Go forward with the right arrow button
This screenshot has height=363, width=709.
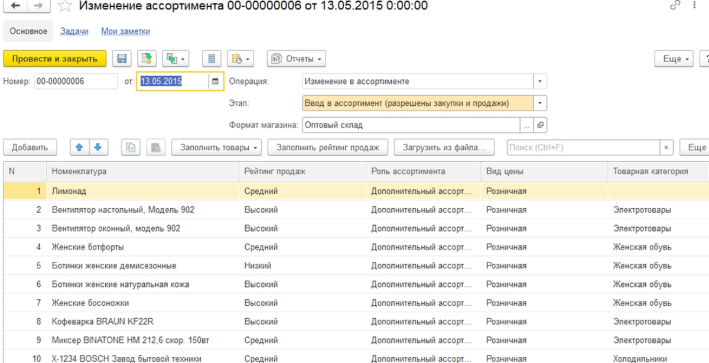point(38,6)
